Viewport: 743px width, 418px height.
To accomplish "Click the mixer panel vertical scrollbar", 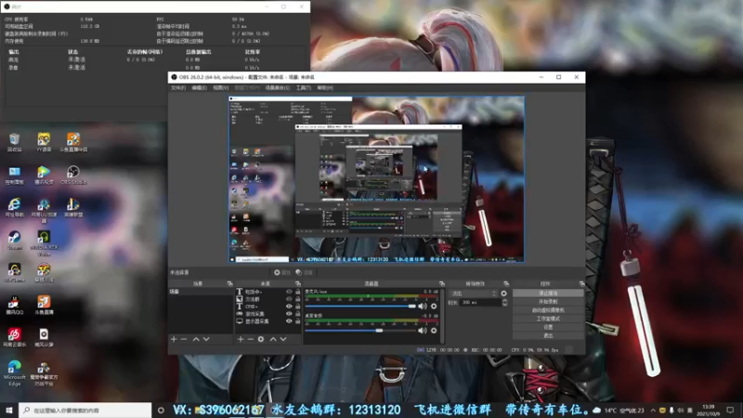I will 442,315.
